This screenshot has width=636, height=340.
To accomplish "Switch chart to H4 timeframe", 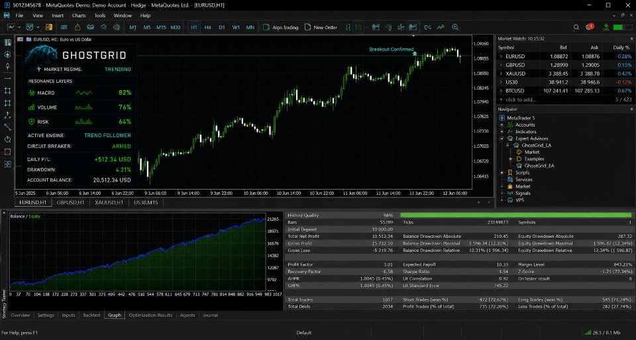I will click(207, 28).
